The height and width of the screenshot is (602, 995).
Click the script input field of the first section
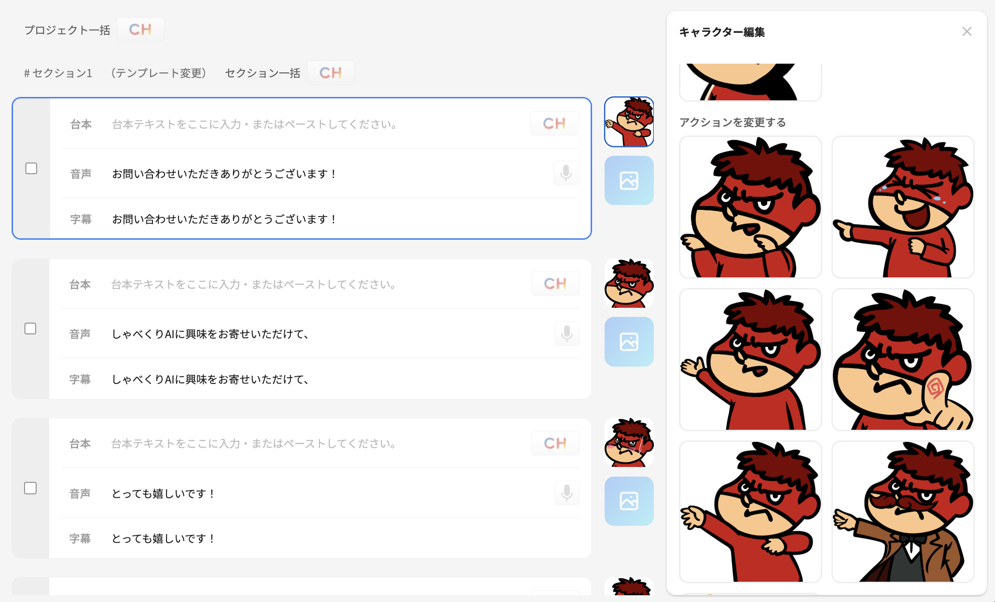[290, 124]
